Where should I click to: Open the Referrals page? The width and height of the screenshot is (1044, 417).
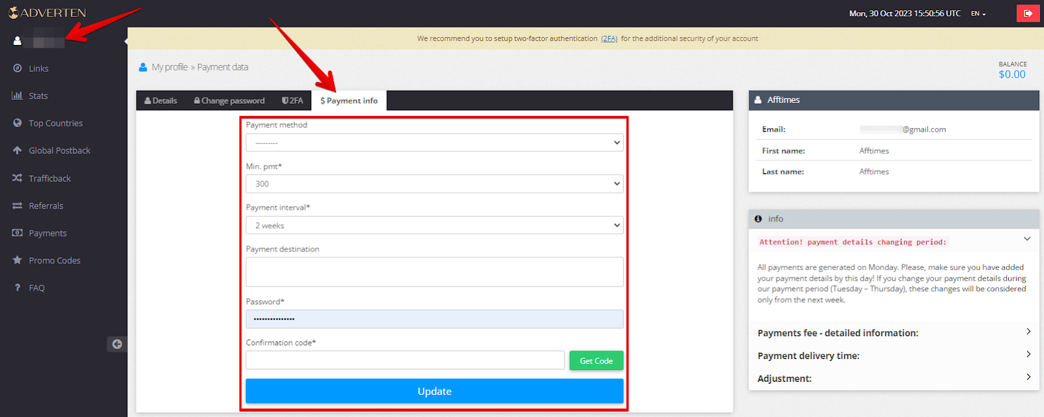pyautogui.click(x=46, y=206)
